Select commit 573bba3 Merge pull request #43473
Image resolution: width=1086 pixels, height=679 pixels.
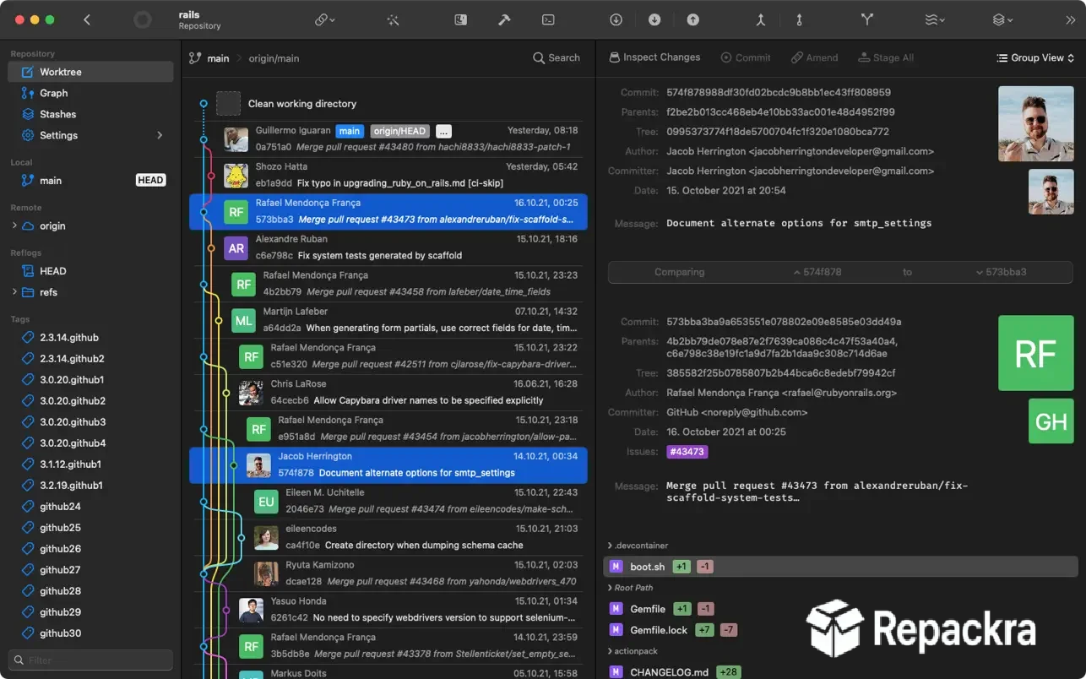[388, 211]
